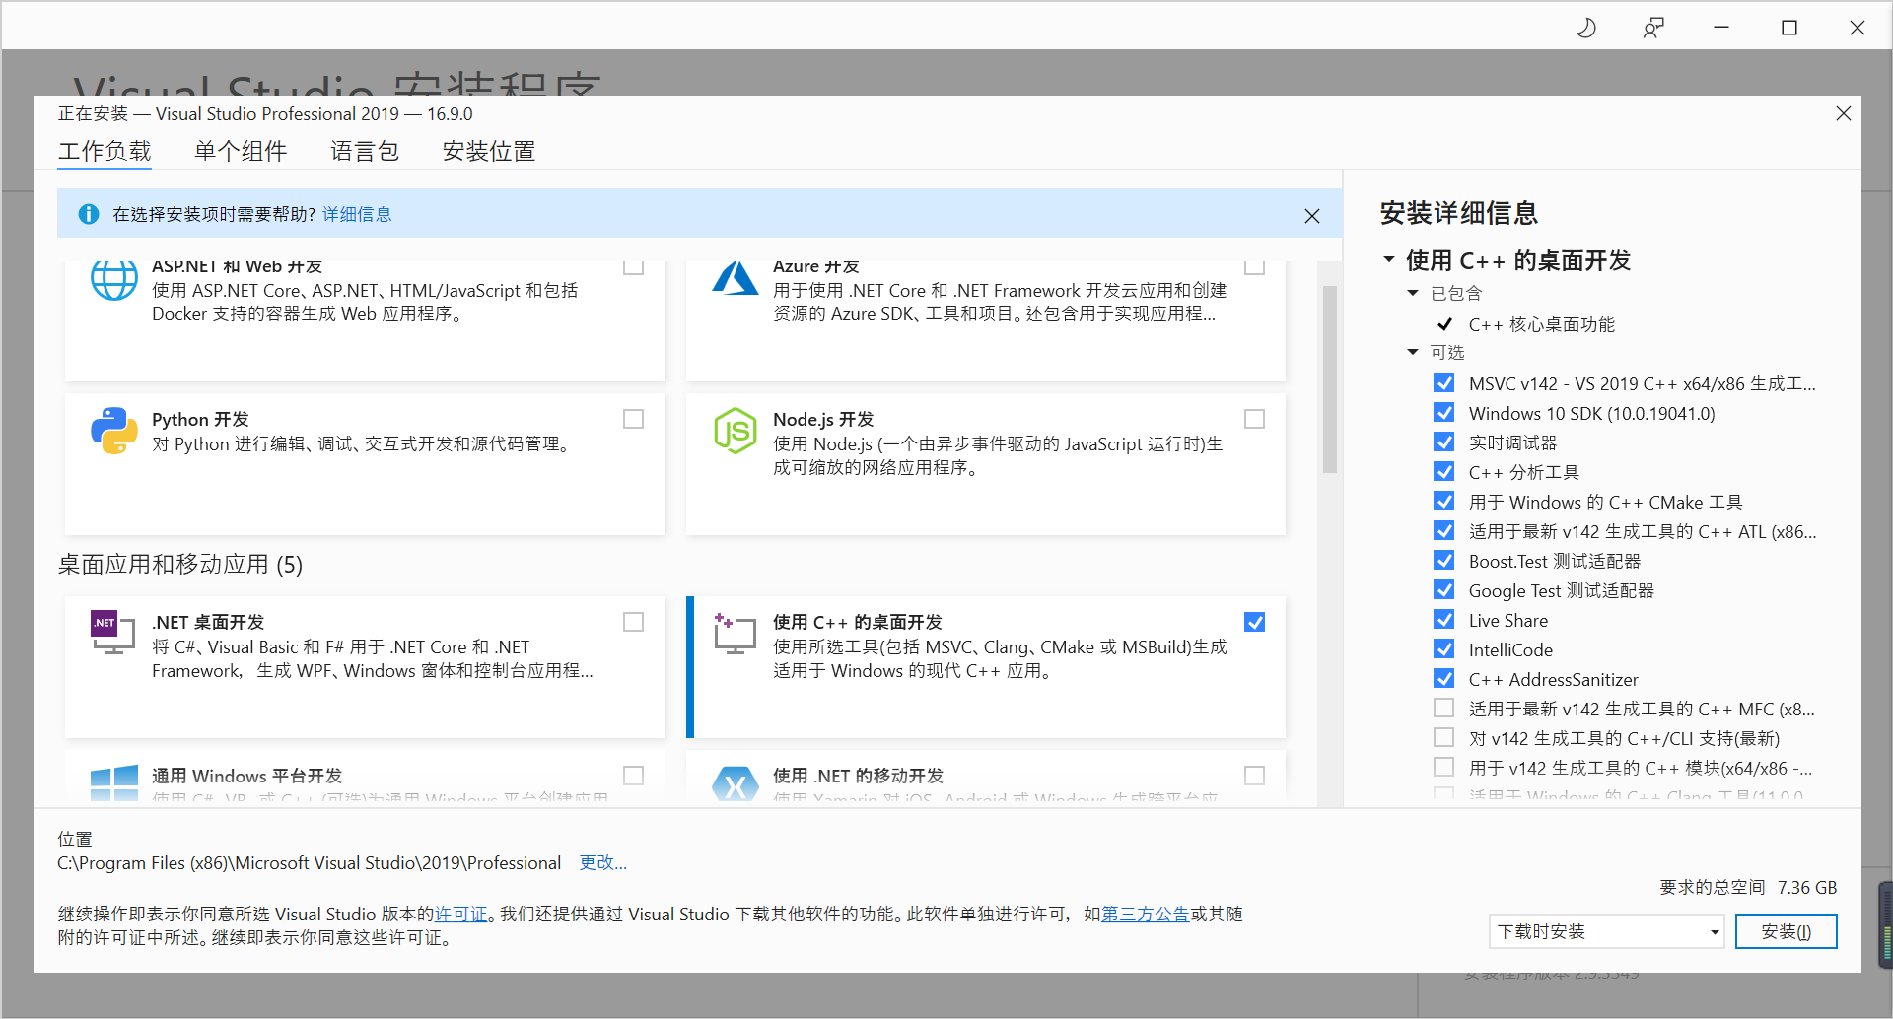
Task: Uncheck the C++ AddressSanitizer option
Action: (1444, 678)
